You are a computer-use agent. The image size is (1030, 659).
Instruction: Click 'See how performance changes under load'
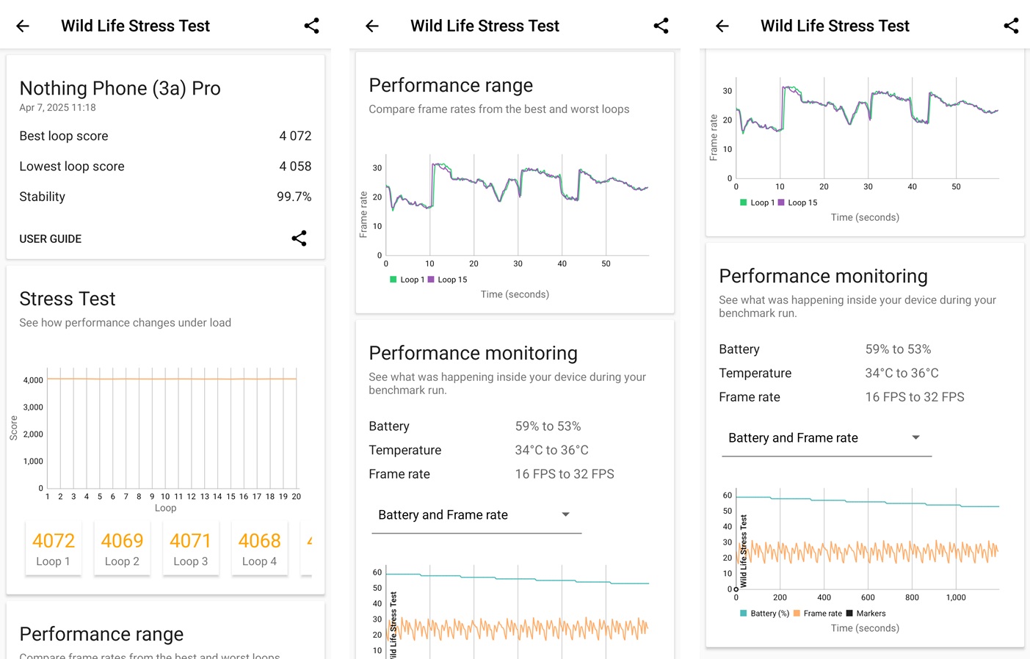click(x=125, y=323)
